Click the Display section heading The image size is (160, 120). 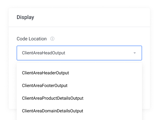pos(25,17)
